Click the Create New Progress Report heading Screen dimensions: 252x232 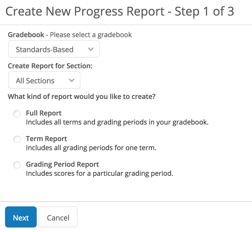pos(120,12)
